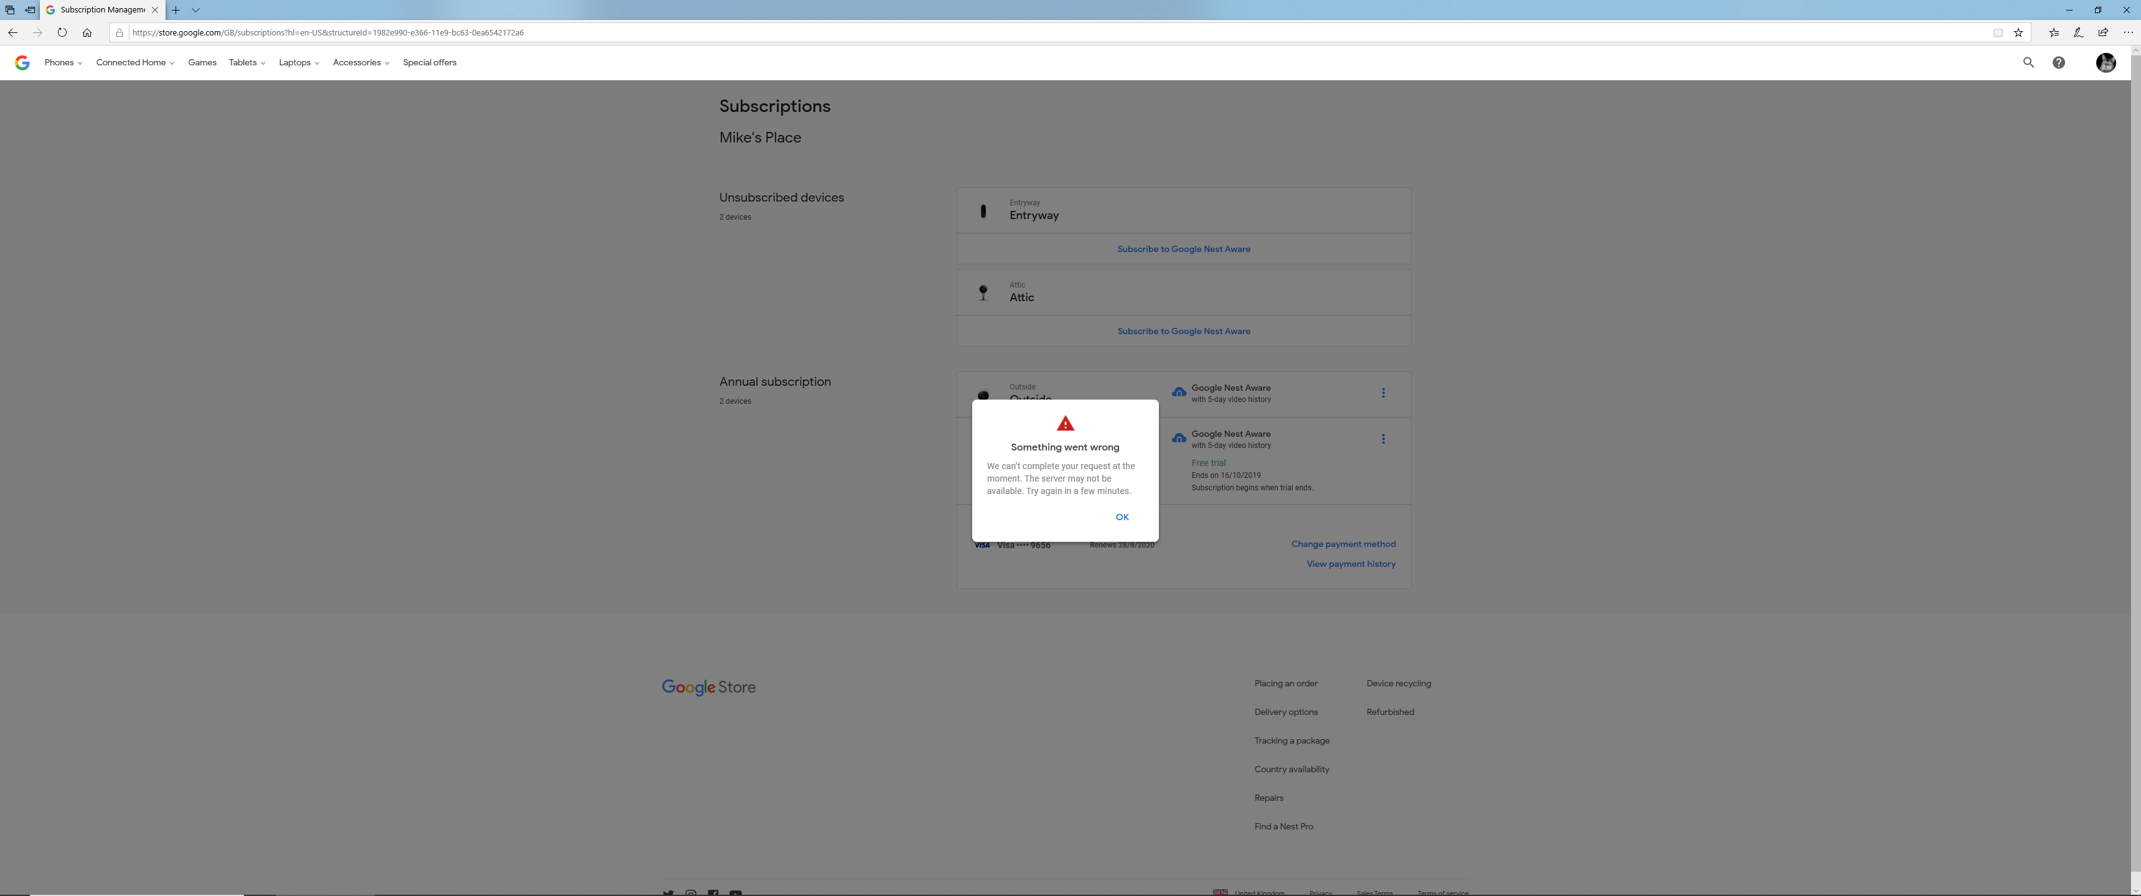Open the Add notes pen icon in the toolbar

(x=2078, y=32)
